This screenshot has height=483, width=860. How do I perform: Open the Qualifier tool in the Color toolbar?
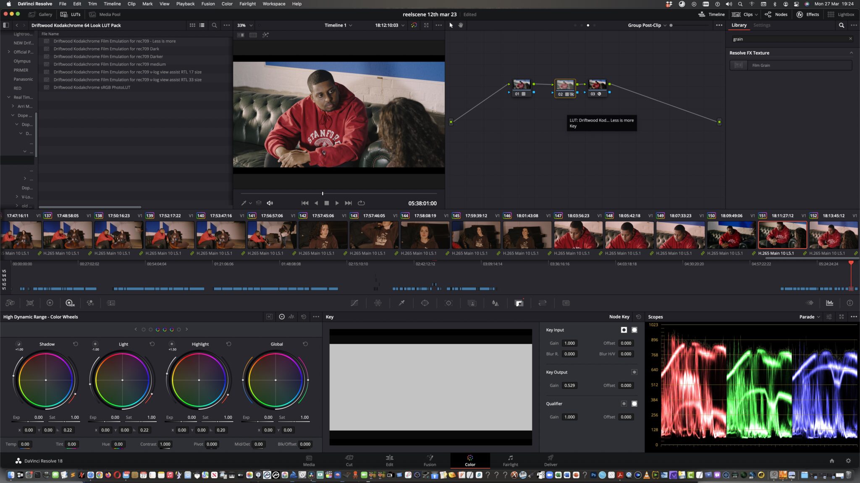coord(401,303)
